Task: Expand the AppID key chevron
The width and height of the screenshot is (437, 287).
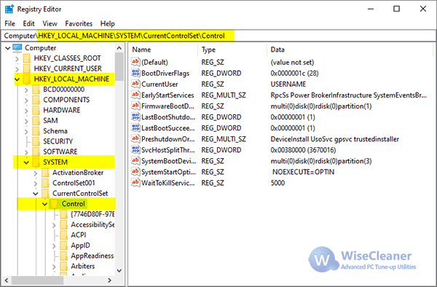Action: (54, 246)
